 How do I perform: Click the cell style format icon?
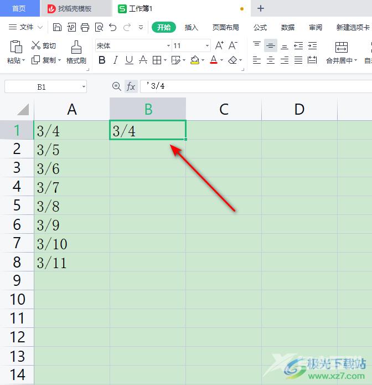175,60
